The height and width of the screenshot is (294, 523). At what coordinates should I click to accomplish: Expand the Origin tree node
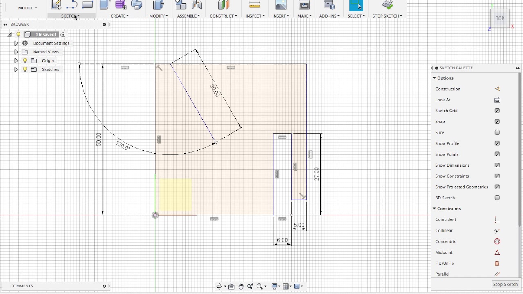tap(16, 61)
